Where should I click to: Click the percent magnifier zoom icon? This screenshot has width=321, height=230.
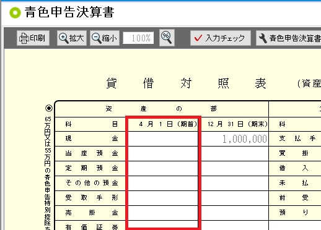(167, 38)
